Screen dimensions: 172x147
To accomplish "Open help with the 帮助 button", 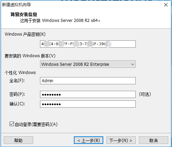I will (18, 140).
